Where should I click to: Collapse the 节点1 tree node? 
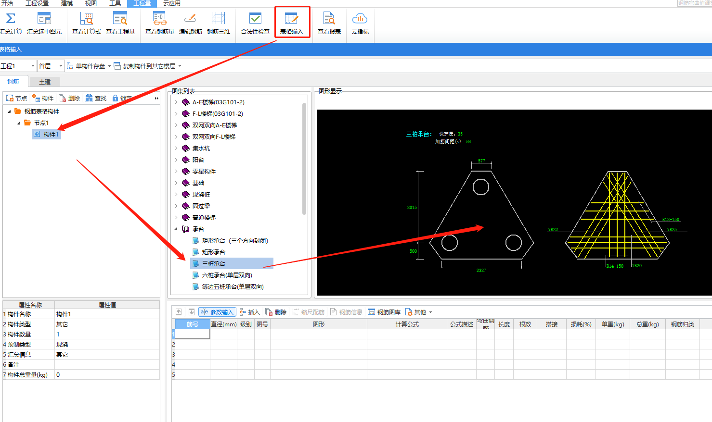[19, 123]
